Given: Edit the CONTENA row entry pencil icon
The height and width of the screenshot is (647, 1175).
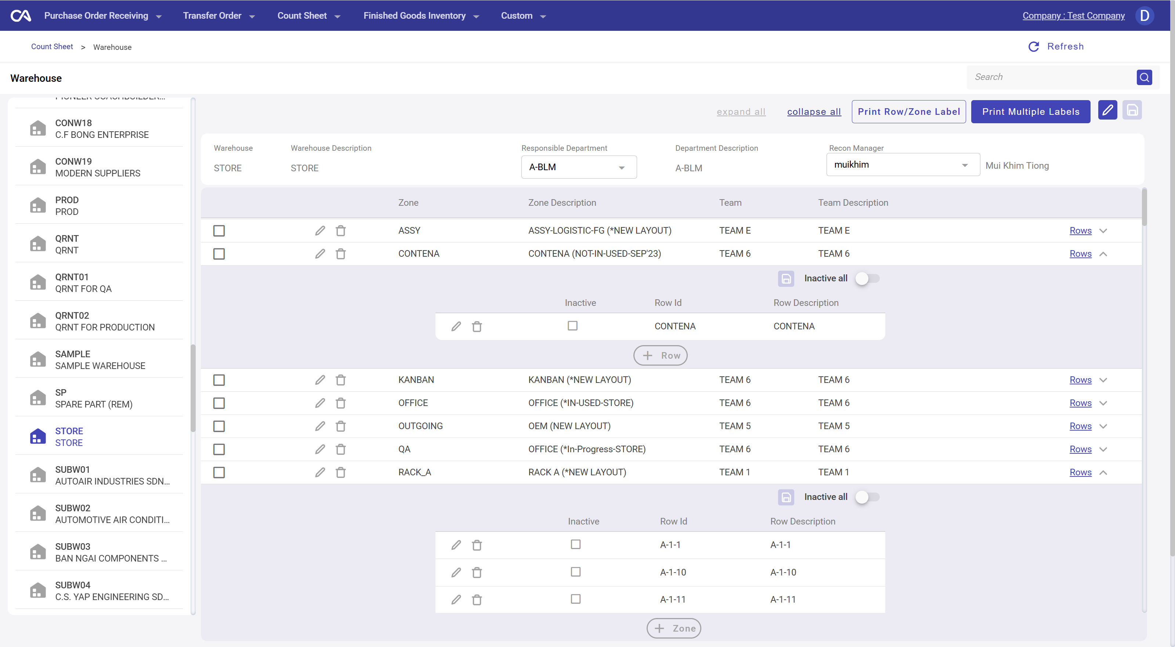Looking at the screenshot, I should pyautogui.click(x=456, y=326).
